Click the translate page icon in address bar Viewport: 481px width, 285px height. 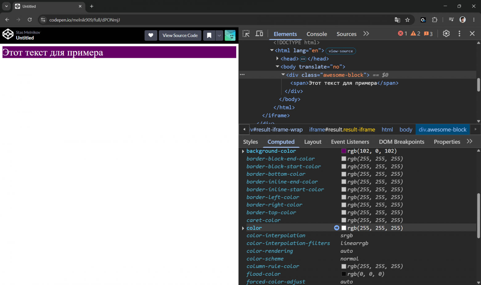click(397, 20)
